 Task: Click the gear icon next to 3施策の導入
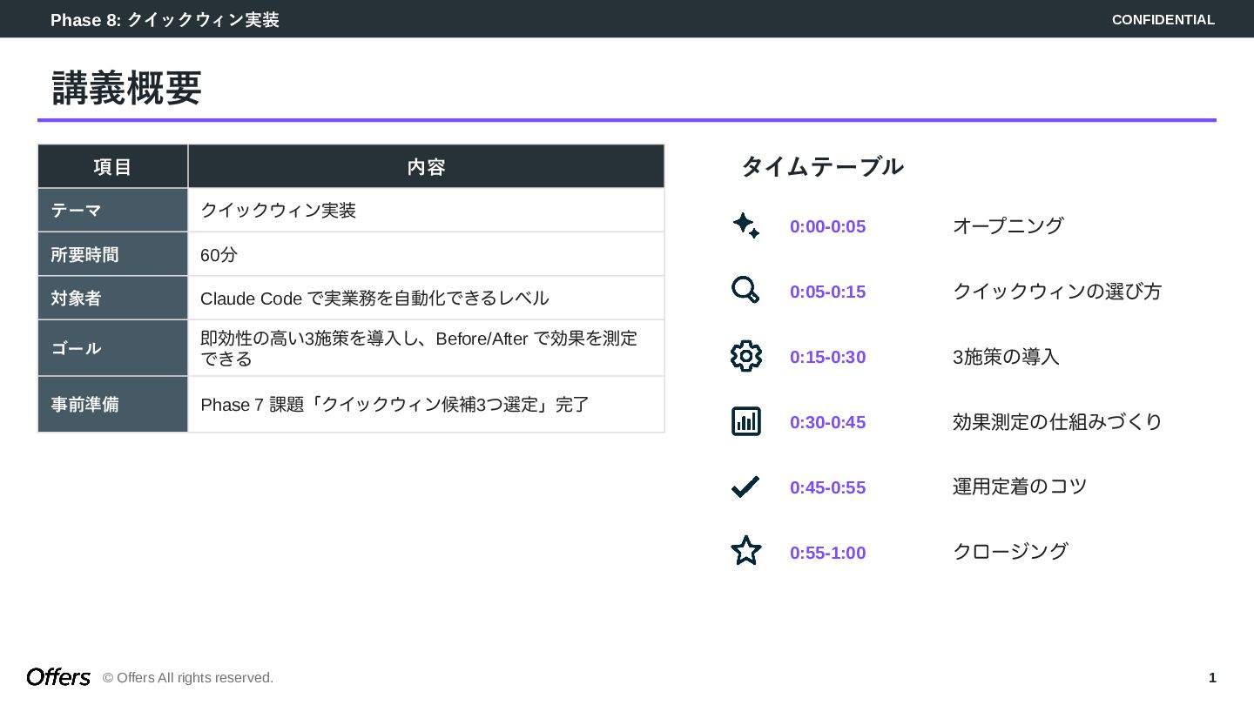pos(745,356)
